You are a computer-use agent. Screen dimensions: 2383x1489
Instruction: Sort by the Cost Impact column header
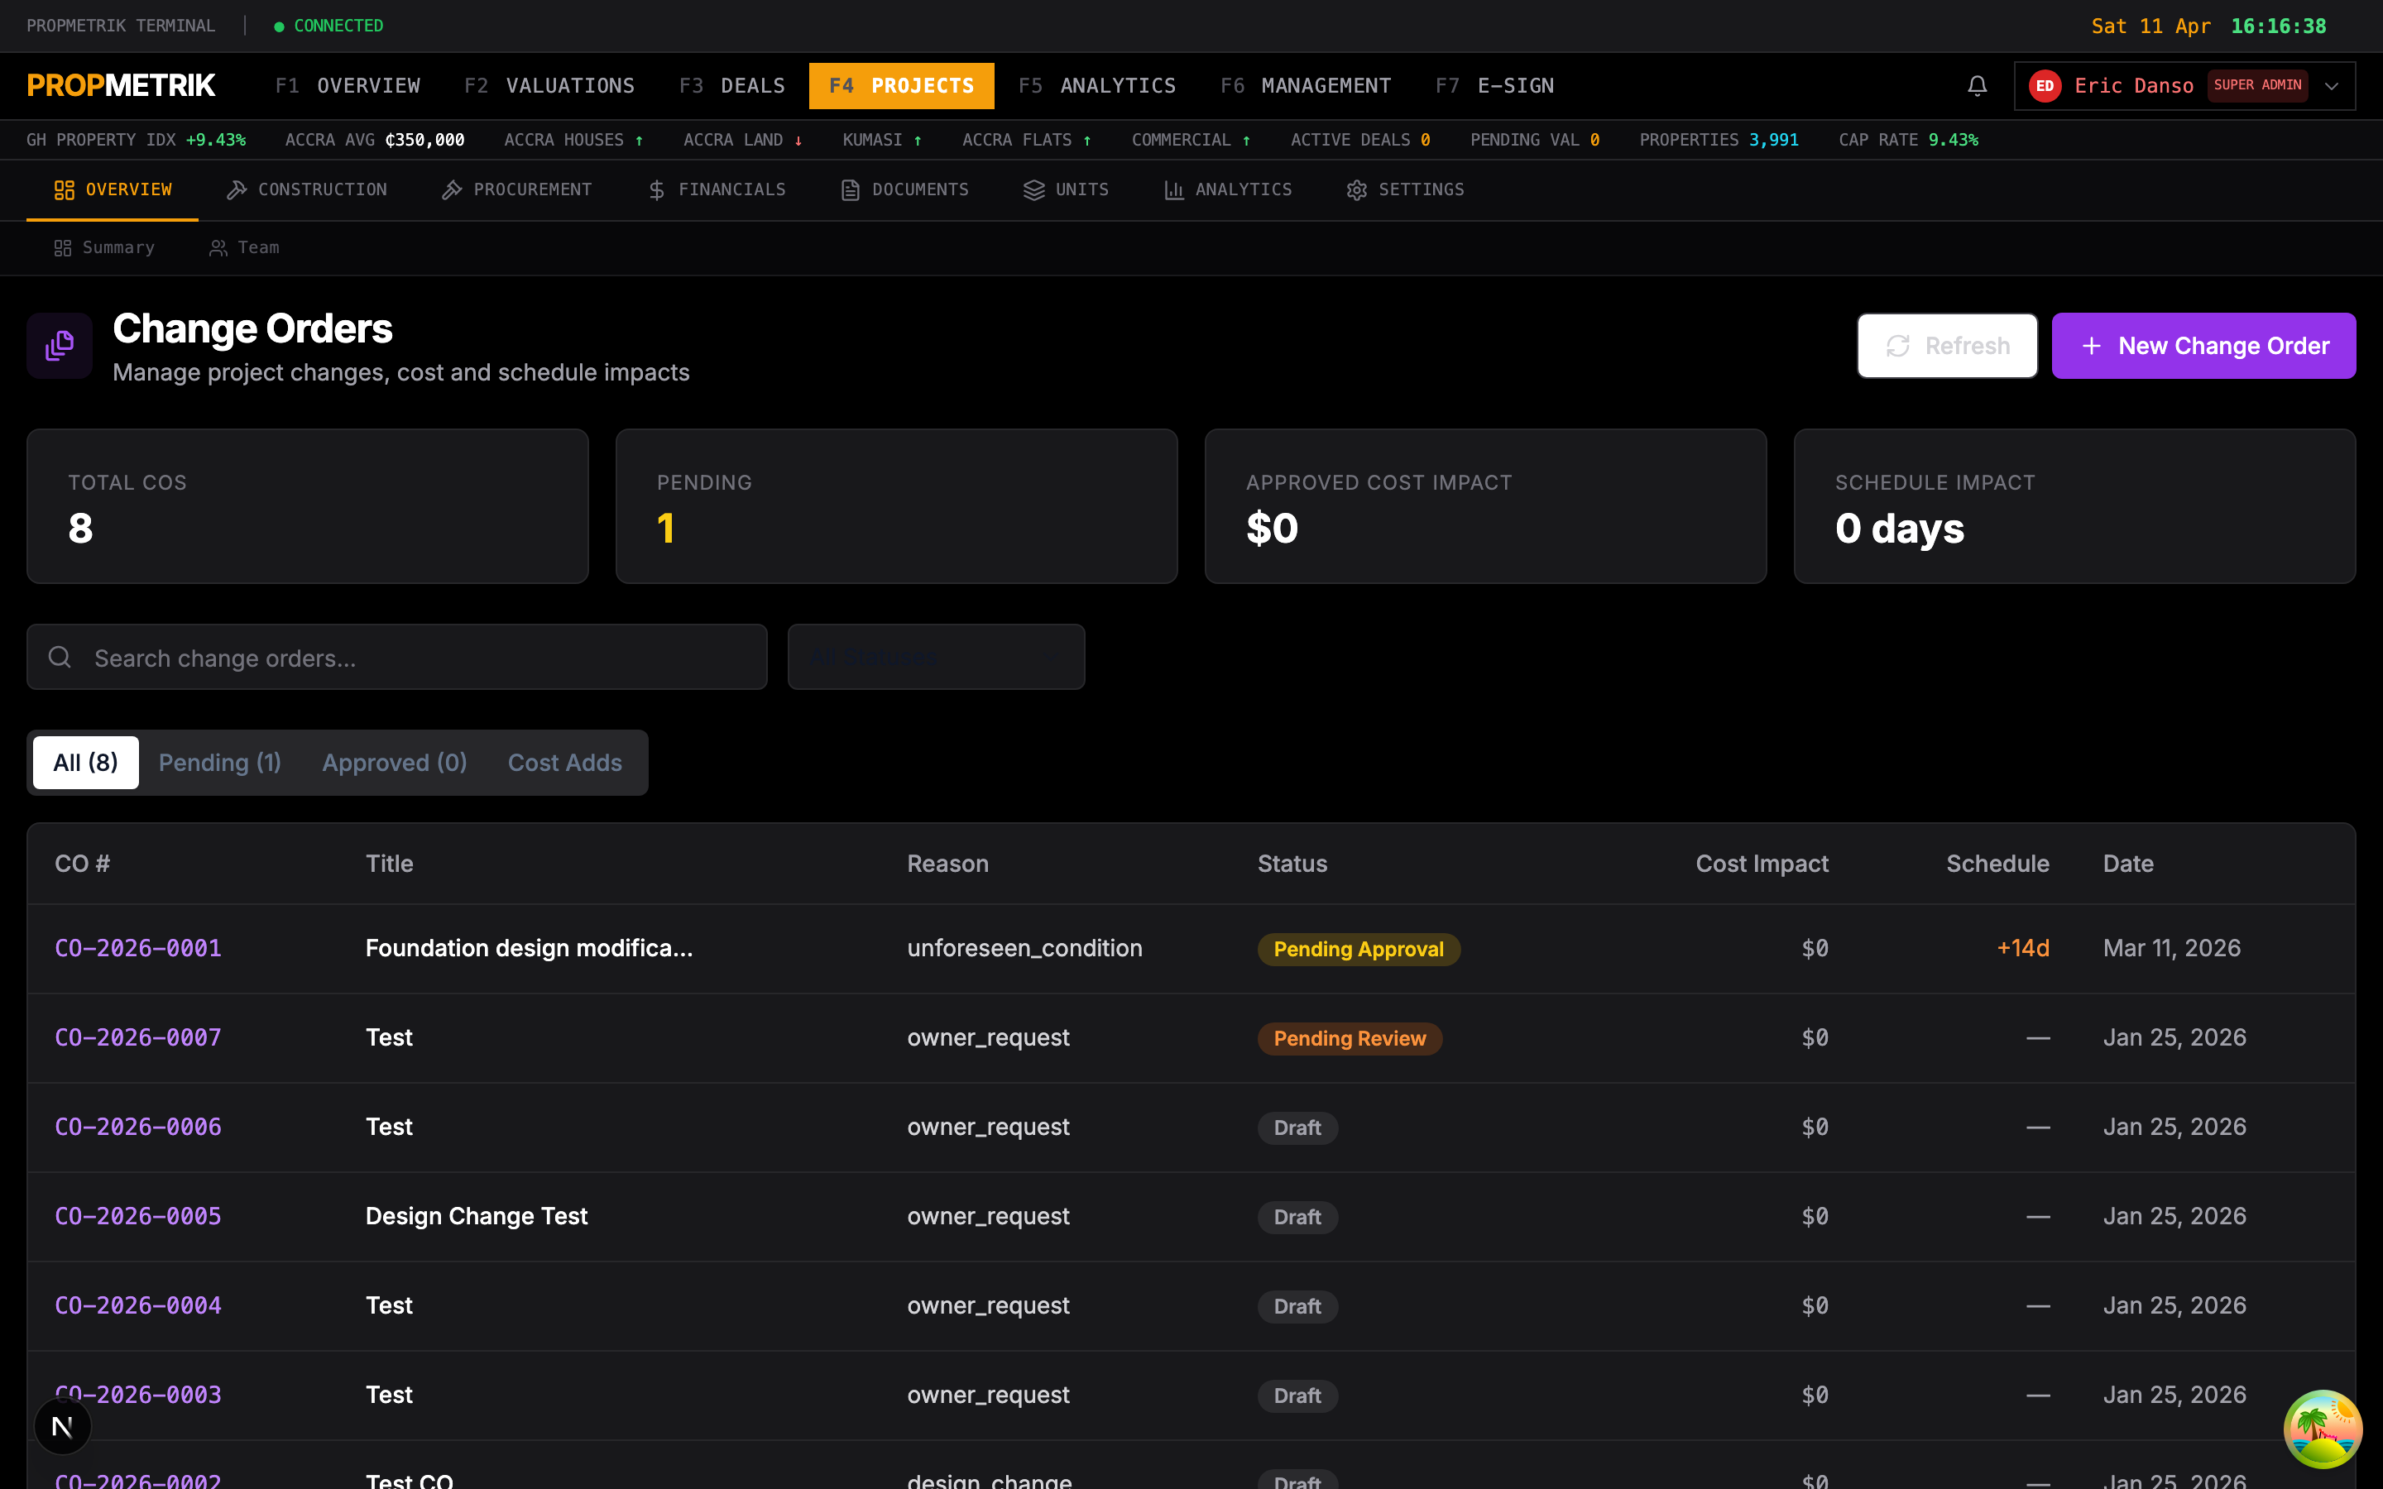pos(1762,864)
